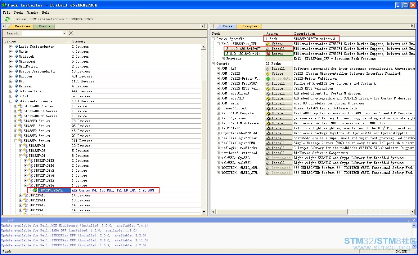Click the Description column header
Screen dimensions: 418x255
[354, 33]
